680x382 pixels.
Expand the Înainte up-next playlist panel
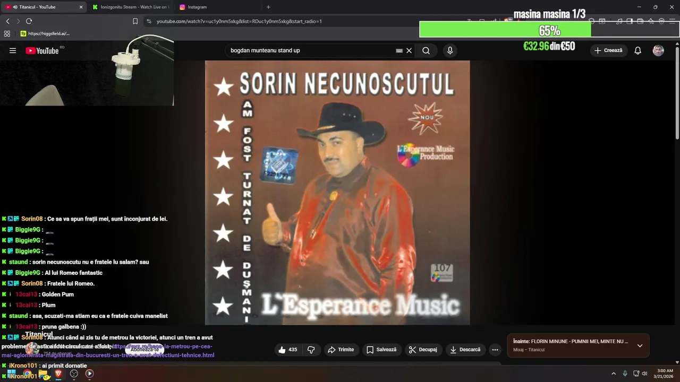pos(640,345)
